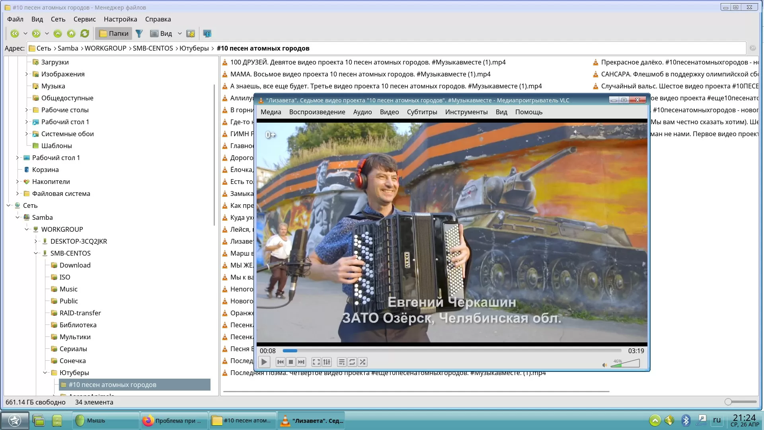The width and height of the screenshot is (764, 430).
Task: Click the VLC play/pause button
Action: (x=264, y=362)
